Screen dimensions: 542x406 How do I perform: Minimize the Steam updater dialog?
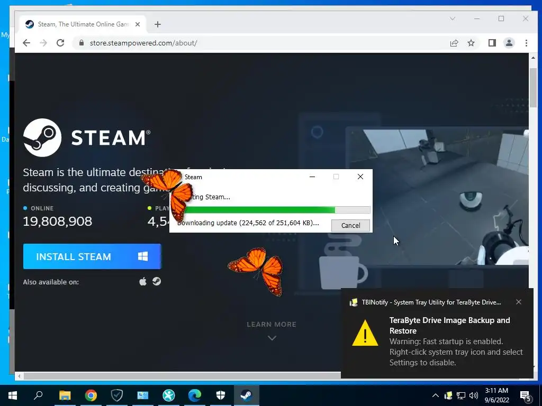point(312,177)
